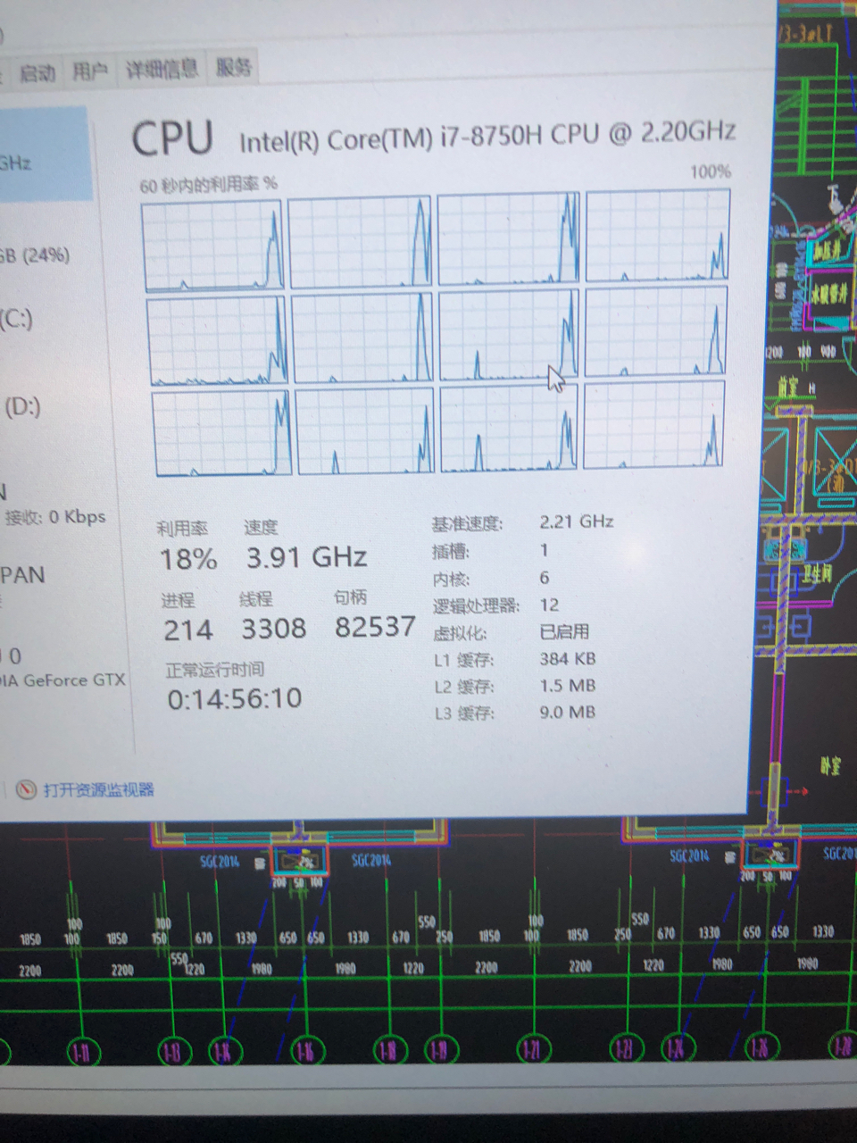857x1143 pixels.
Task: Click axis bubble 1-11 in the CAD drawing
Action: tap(82, 1051)
